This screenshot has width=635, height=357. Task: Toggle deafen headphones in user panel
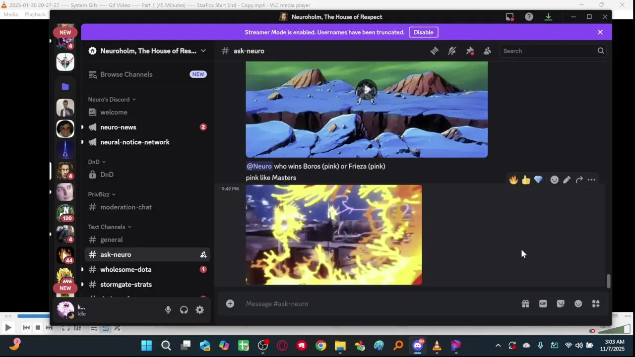tap(184, 310)
